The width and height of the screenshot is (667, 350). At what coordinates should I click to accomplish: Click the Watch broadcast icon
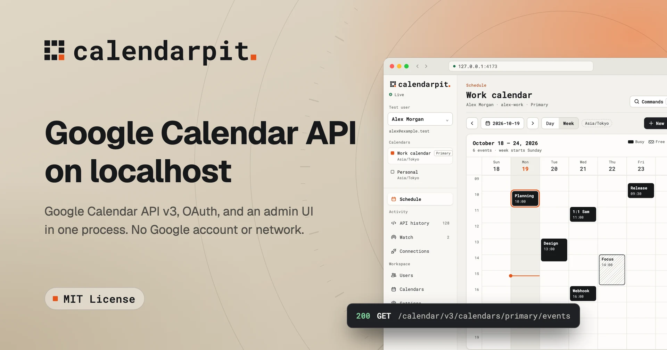[x=394, y=237]
